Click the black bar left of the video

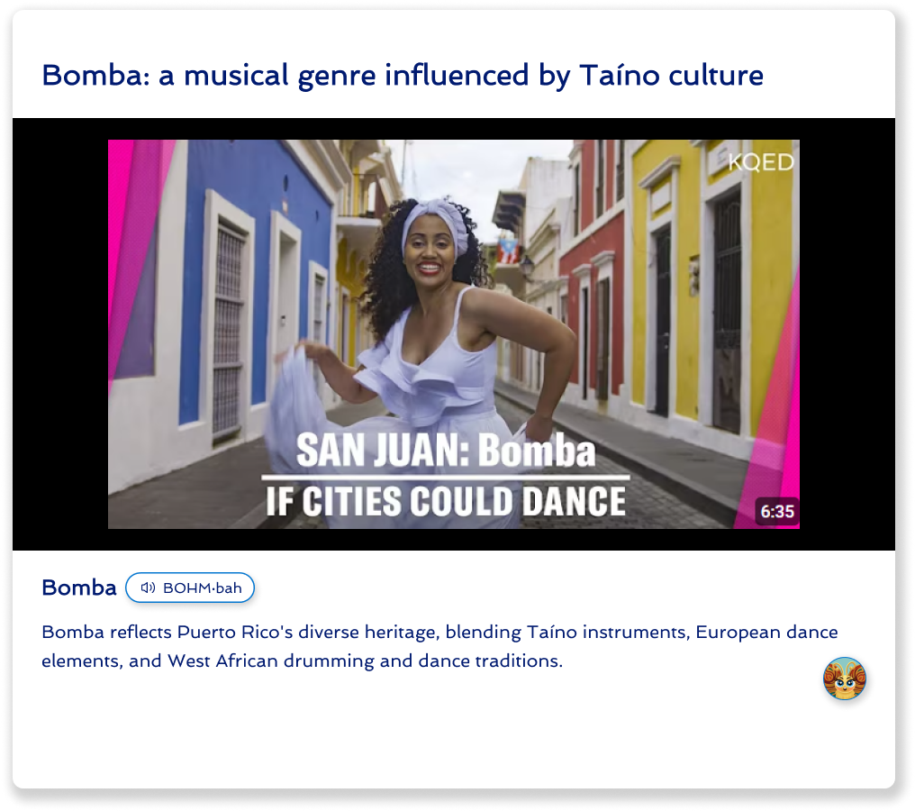60,334
